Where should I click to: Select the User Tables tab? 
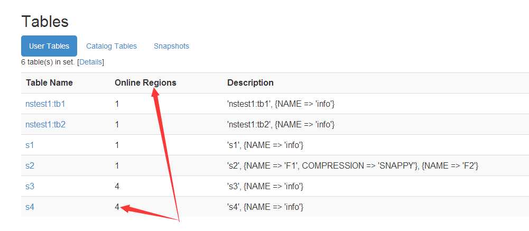(x=49, y=46)
